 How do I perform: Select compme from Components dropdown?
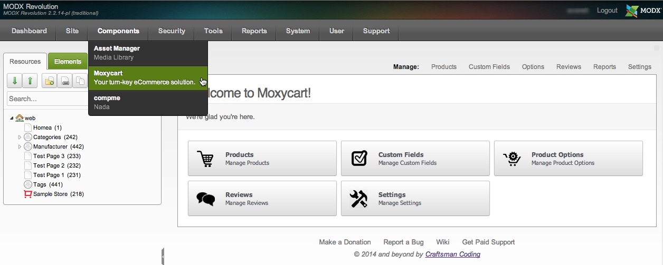(x=148, y=102)
